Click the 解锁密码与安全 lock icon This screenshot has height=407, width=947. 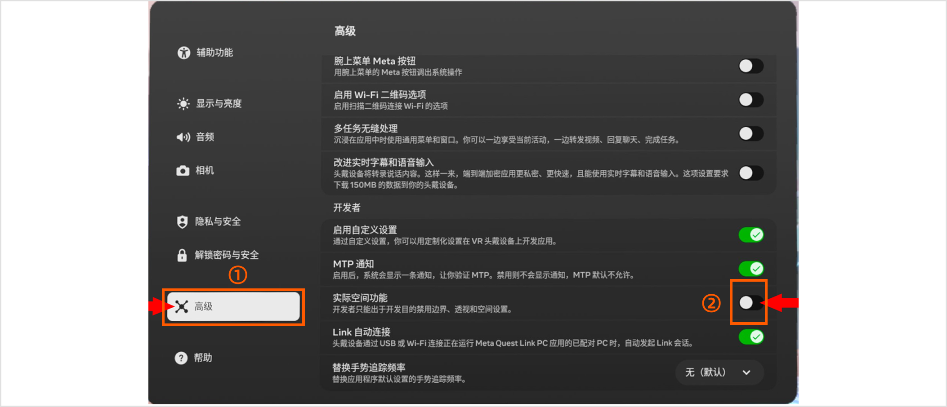183,255
